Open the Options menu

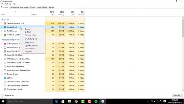pos(8,4)
